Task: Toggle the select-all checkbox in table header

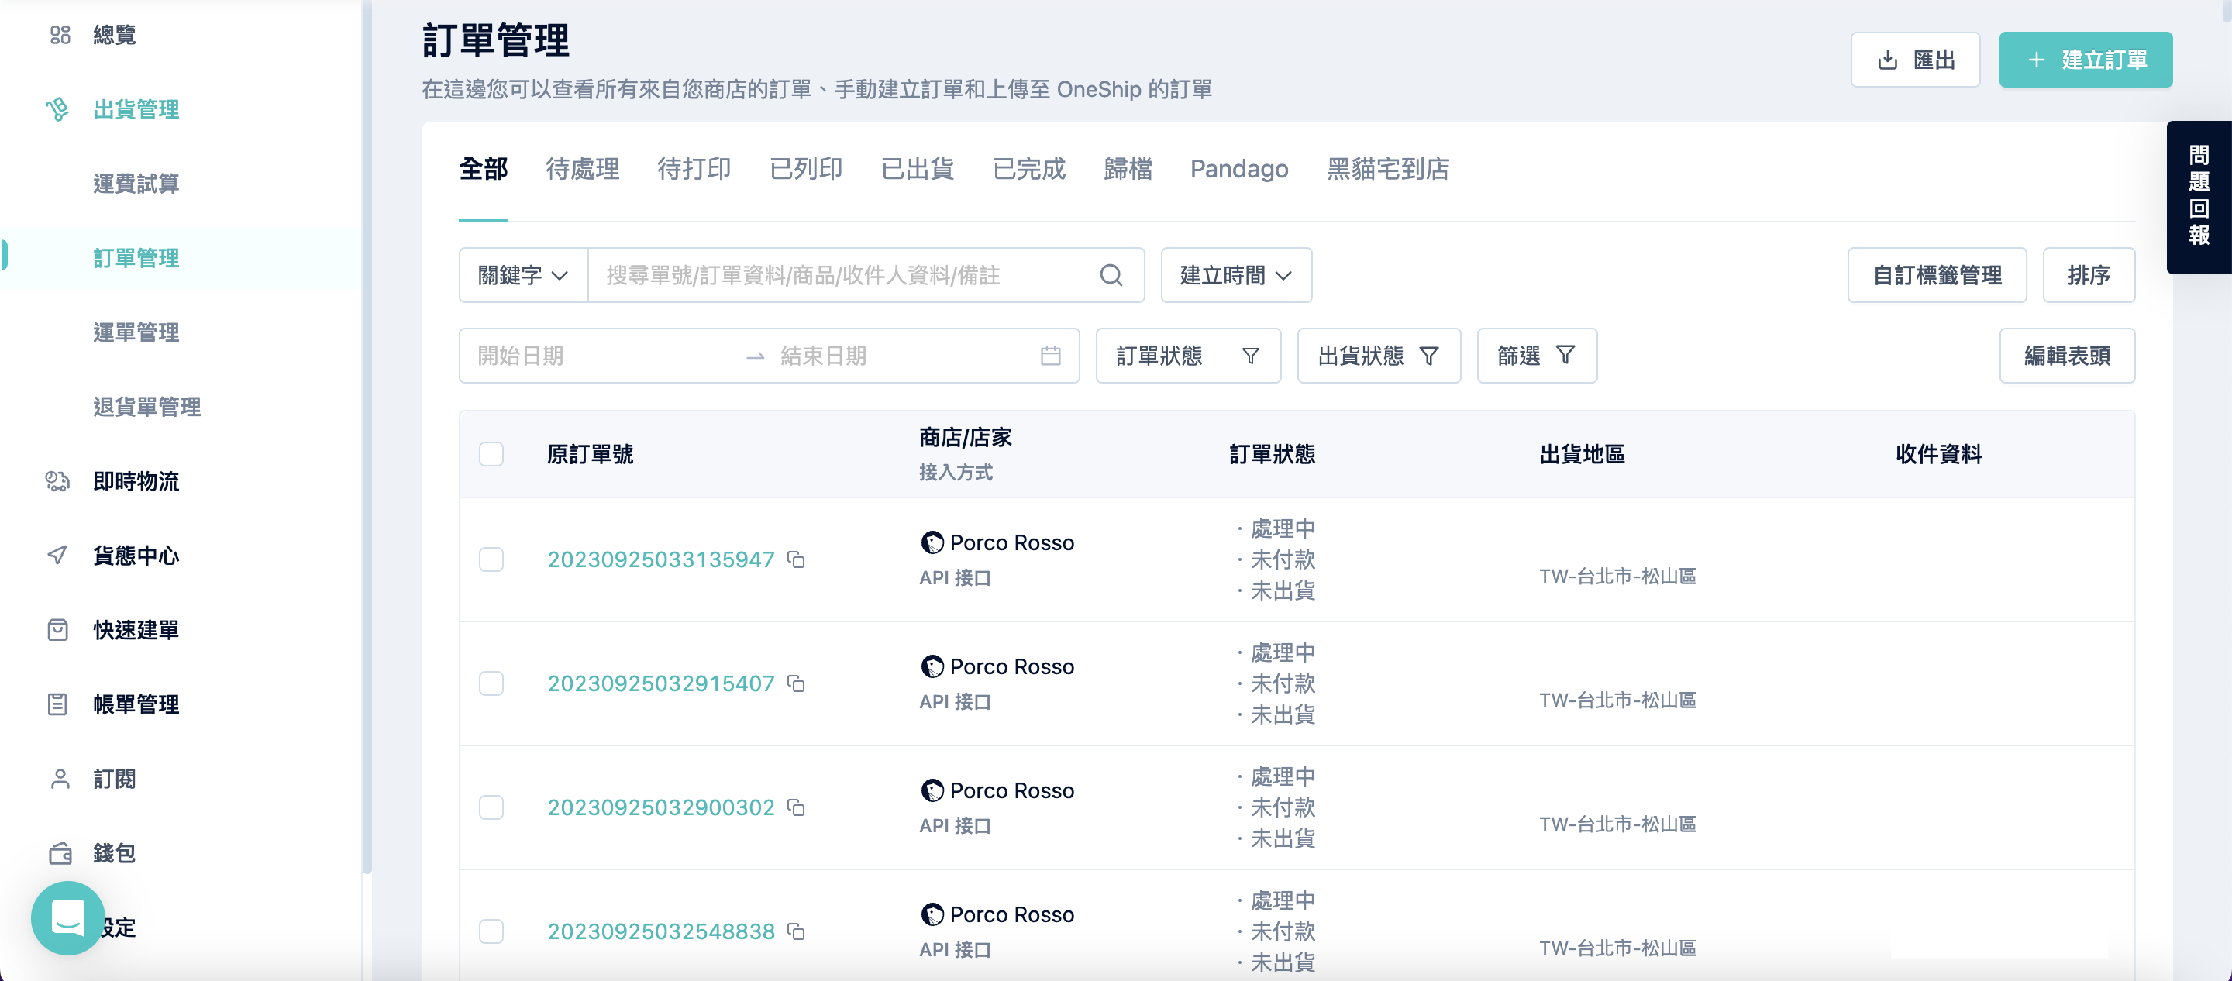Action: [x=491, y=454]
